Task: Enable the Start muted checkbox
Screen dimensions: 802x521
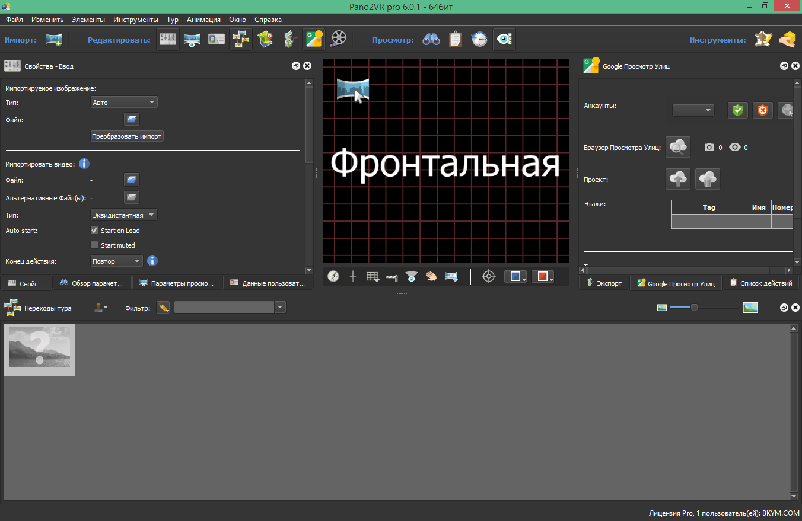Action: pyautogui.click(x=94, y=244)
